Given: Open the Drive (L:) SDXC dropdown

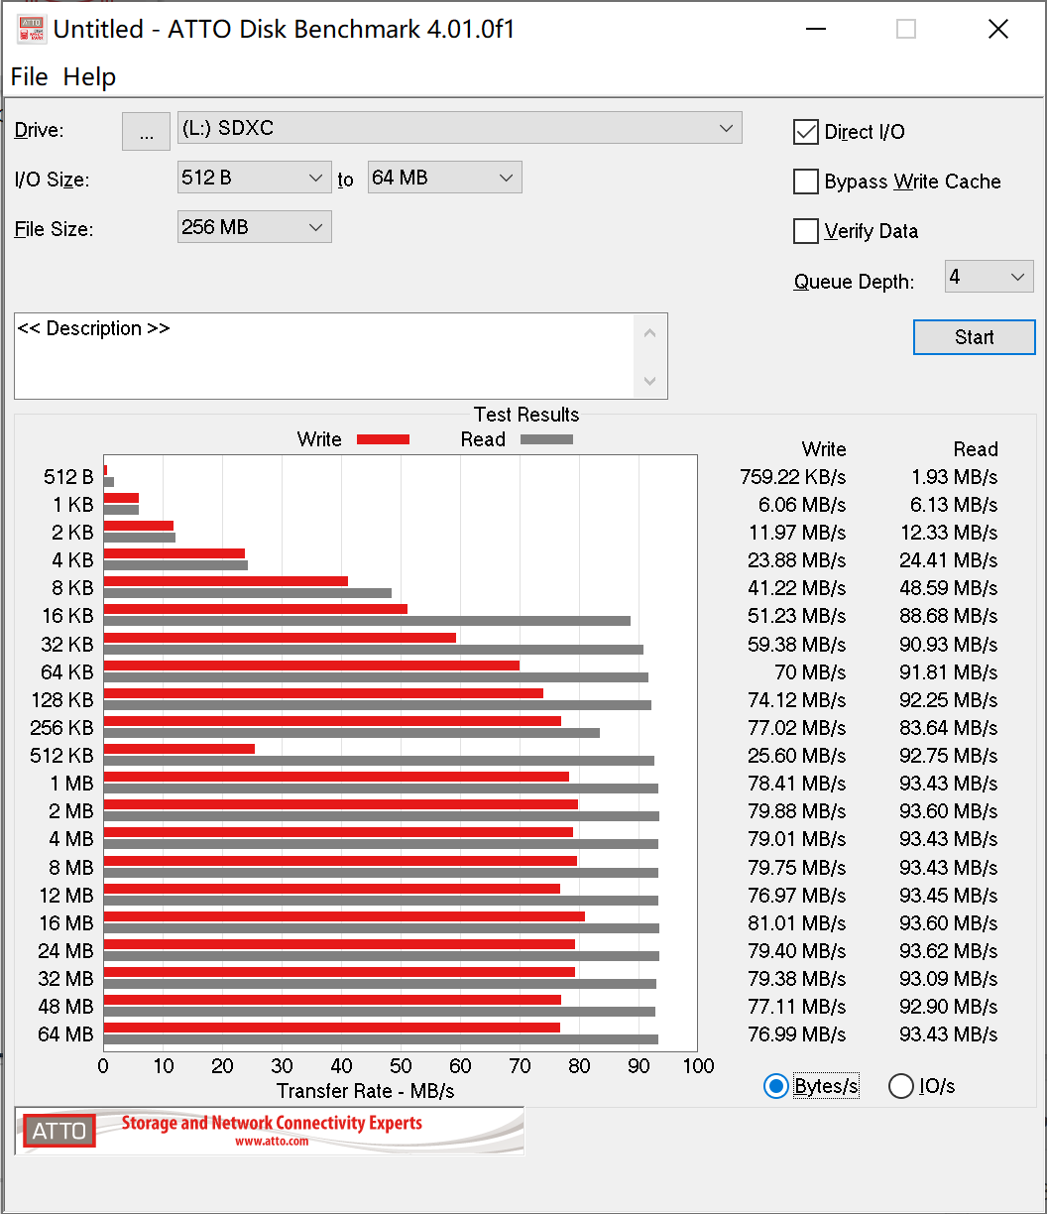Looking at the screenshot, I should 459,128.
